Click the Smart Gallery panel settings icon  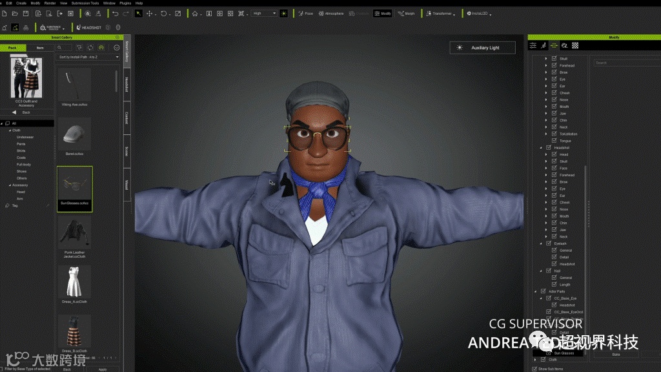pos(117,37)
